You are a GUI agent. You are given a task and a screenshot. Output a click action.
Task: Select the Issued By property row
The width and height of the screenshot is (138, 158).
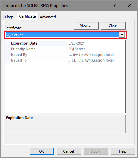[x=65, y=55]
